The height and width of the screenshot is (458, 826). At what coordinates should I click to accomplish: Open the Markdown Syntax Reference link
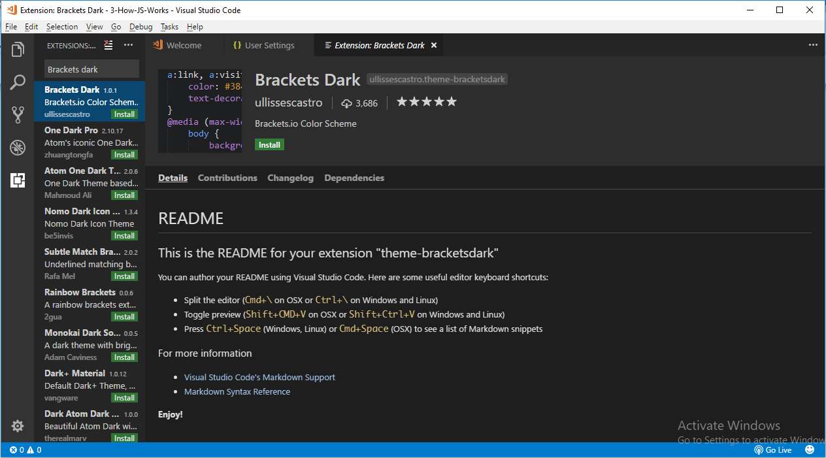[x=237, y=391]
